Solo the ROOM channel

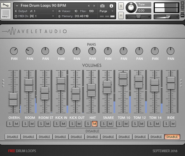click(25, 124)
